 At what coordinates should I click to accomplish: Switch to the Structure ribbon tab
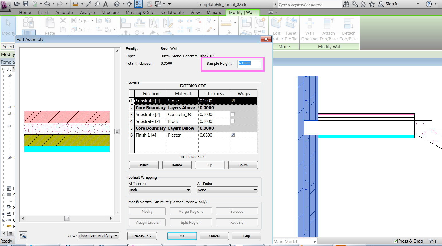pyautogui.click(x=110, y=13)
